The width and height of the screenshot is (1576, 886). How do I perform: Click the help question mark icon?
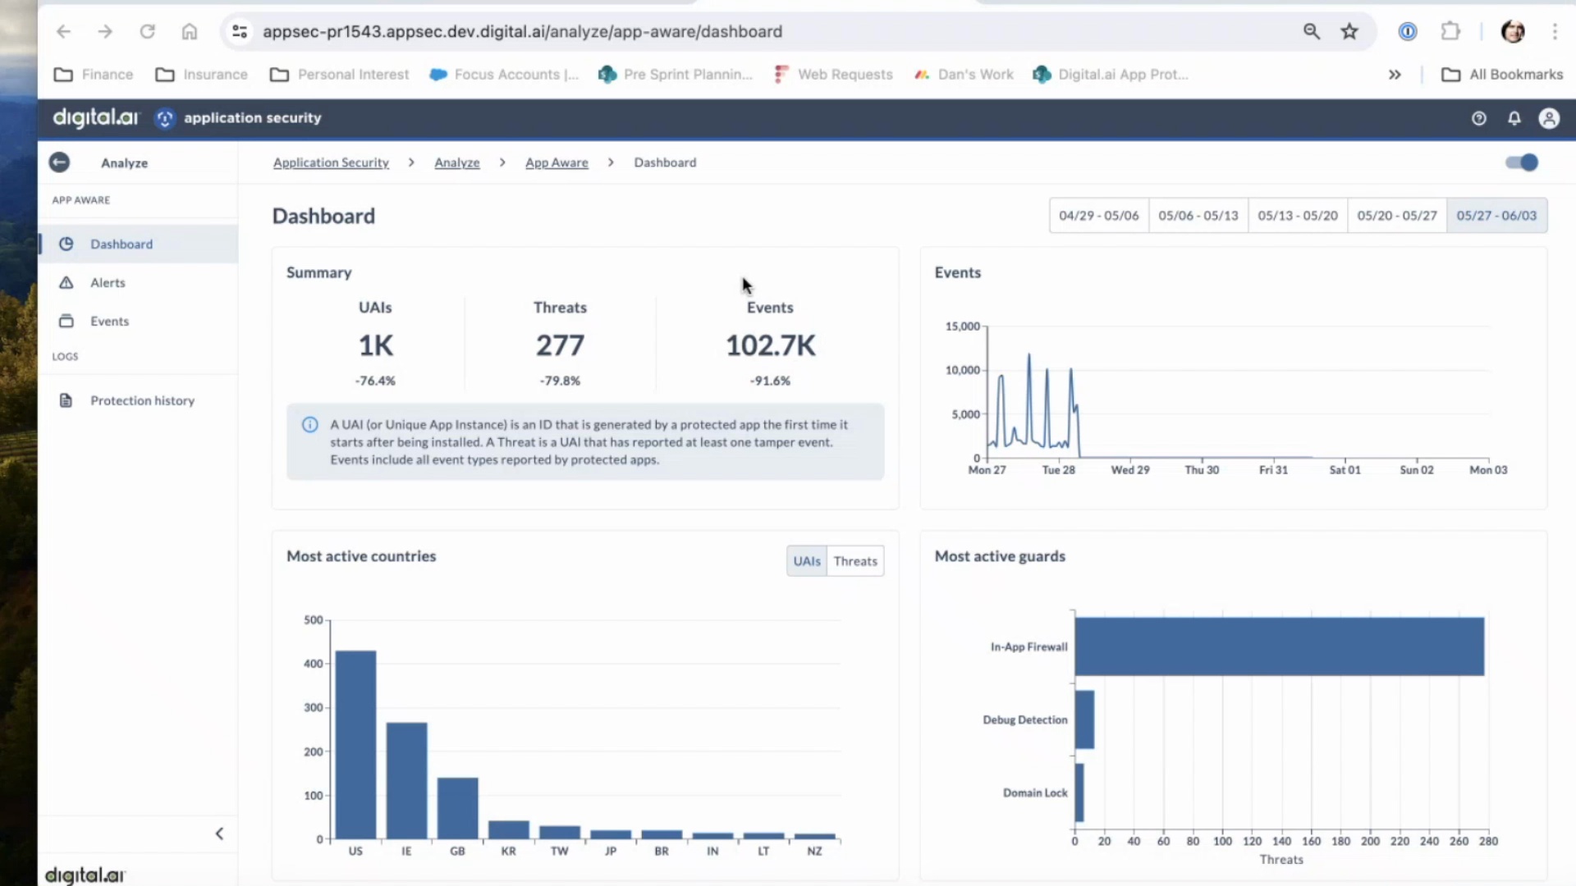pos(1478,118)
